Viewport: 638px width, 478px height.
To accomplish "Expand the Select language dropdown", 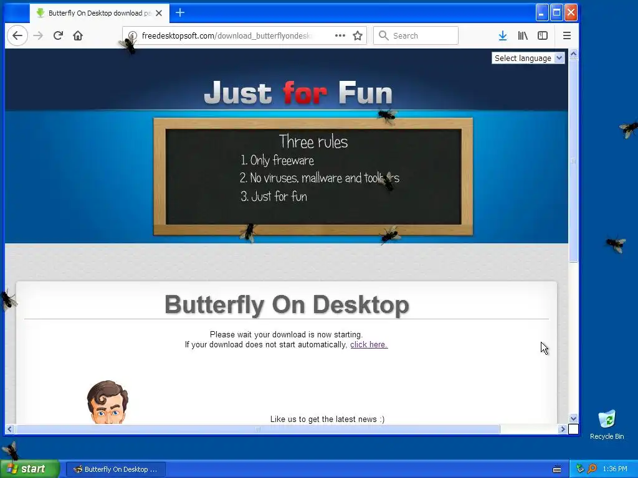I will click(x=528, y=58).
